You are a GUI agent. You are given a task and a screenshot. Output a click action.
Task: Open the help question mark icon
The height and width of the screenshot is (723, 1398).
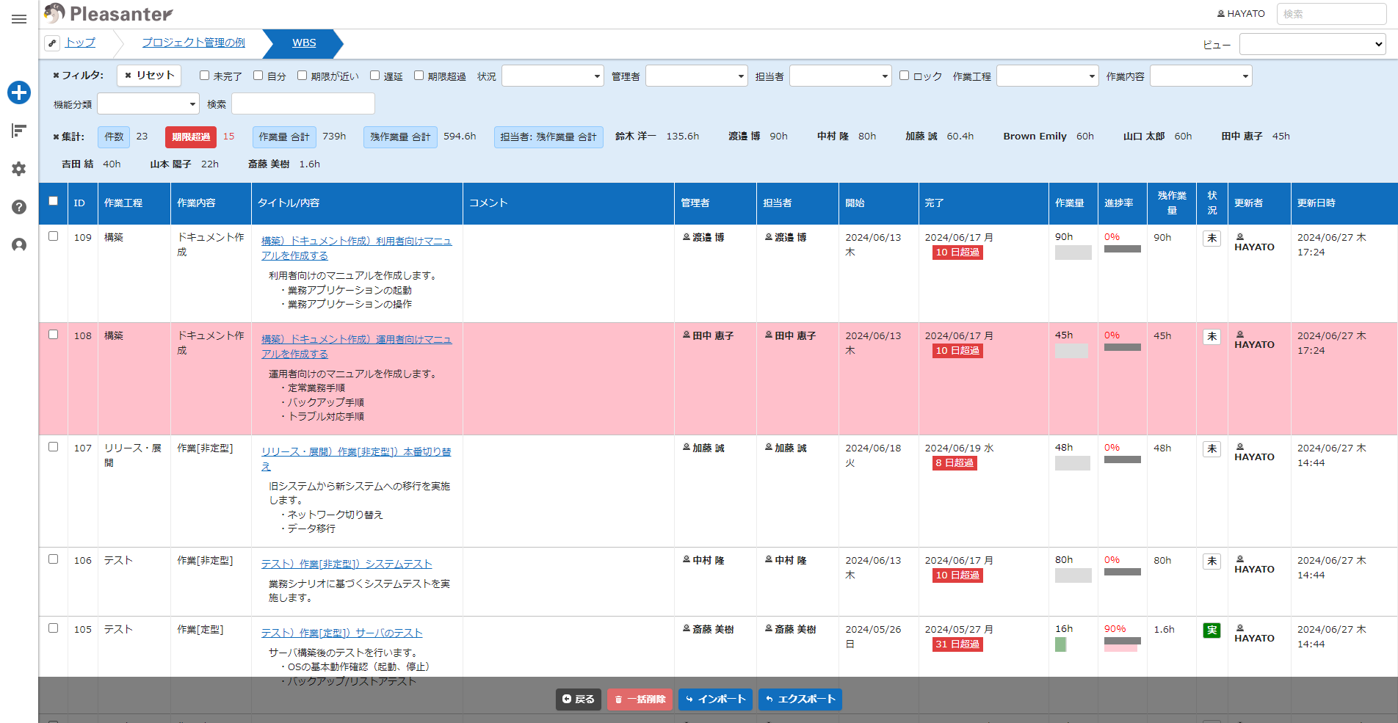tap(19, 207)
